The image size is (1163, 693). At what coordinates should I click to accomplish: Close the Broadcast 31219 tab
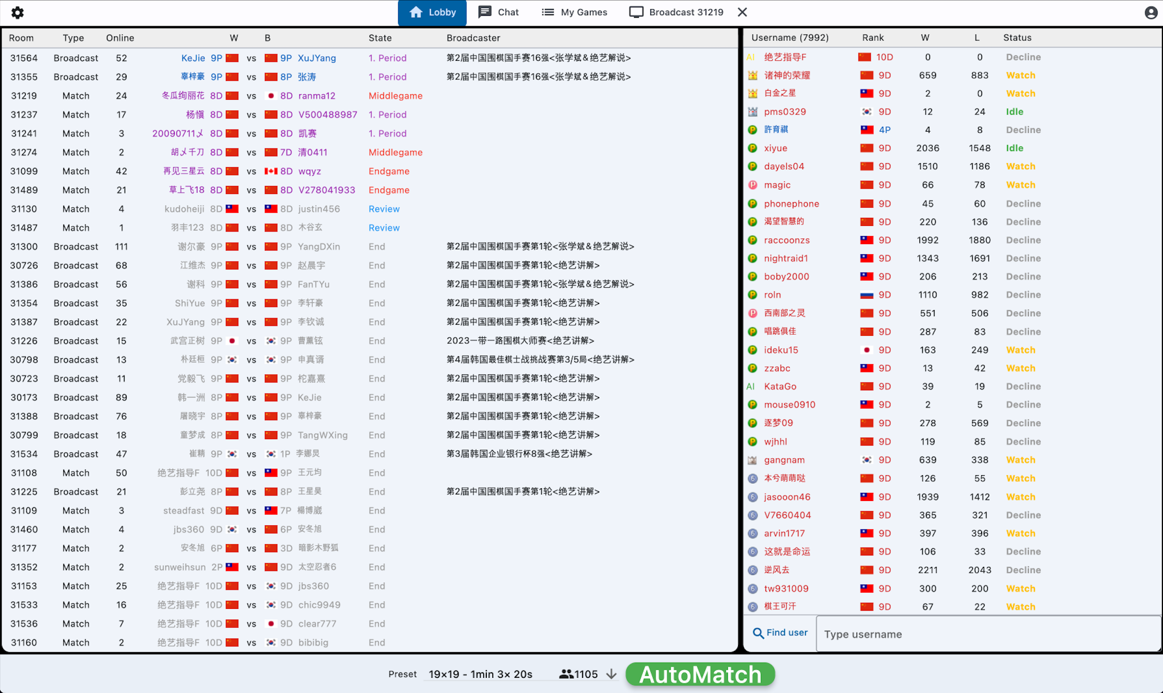coord(742,12)
